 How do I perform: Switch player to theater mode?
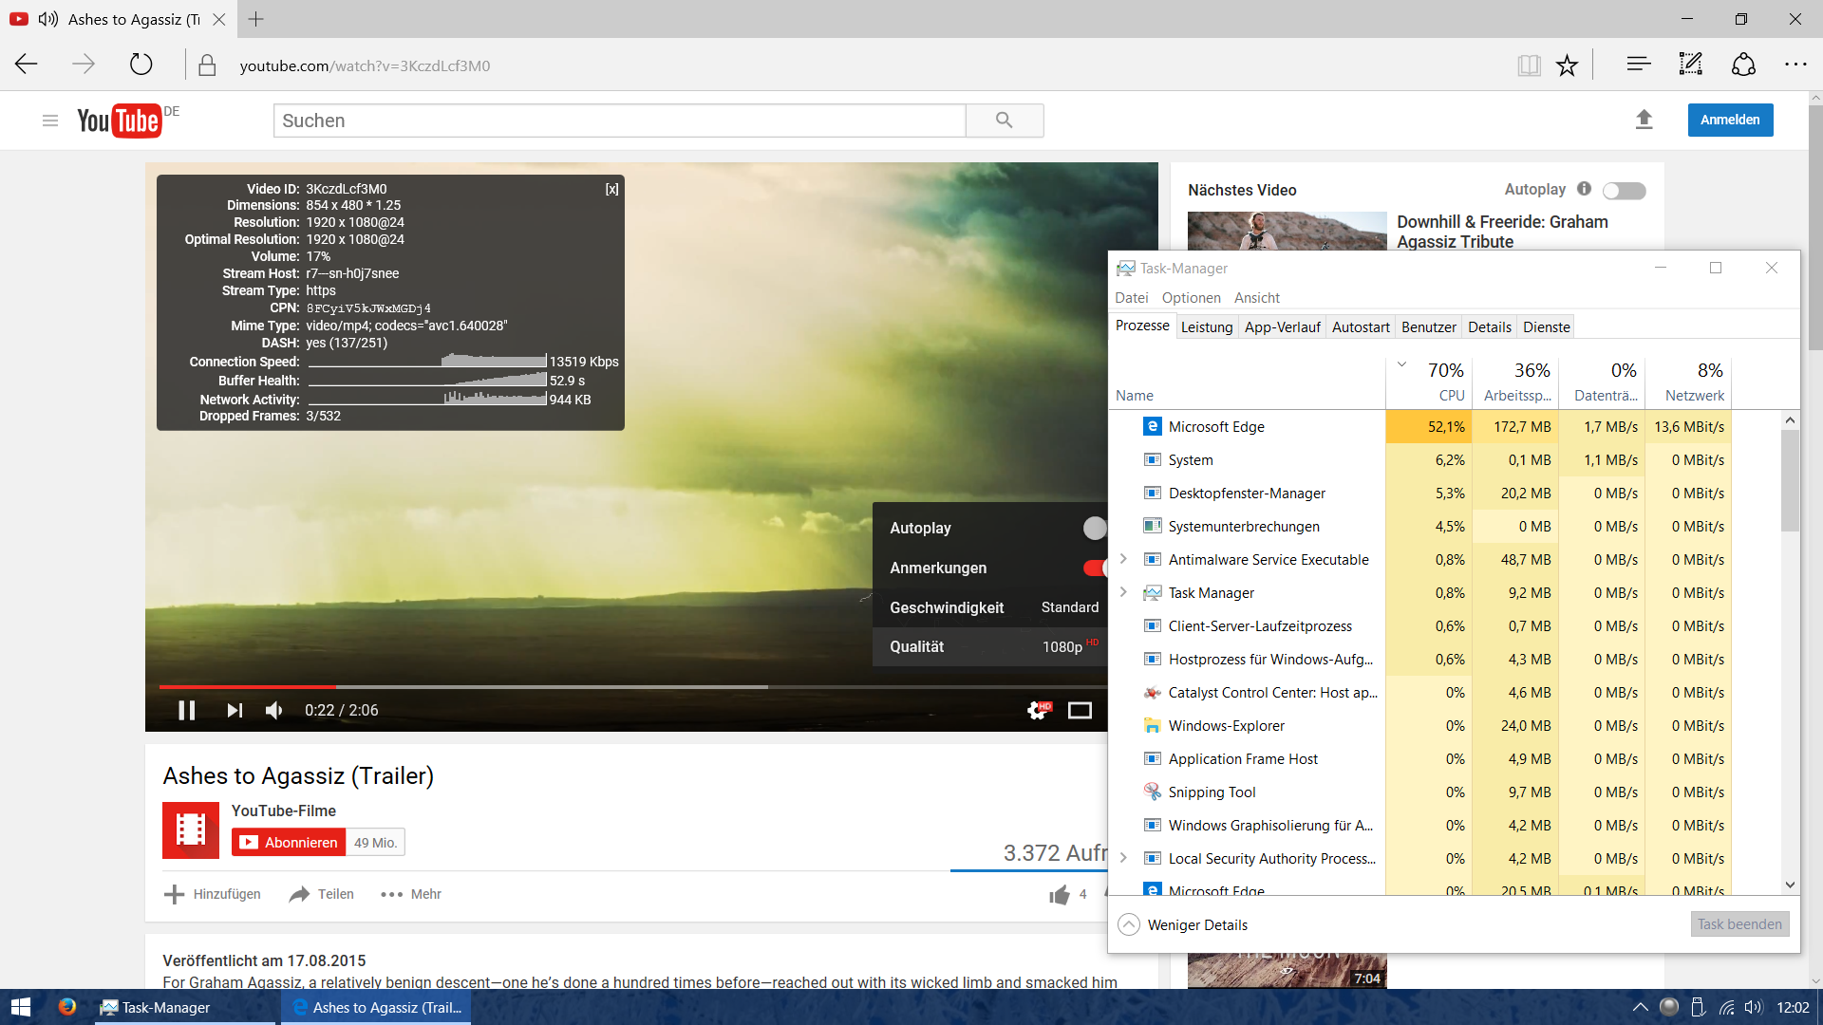(1080, 710)
